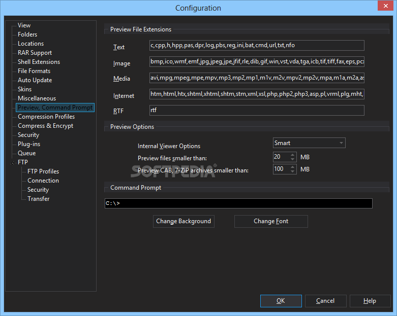The height and width of the screenshot is (316, 397).
Task: Click the RTF extensions field
Action: click(257, 110)
